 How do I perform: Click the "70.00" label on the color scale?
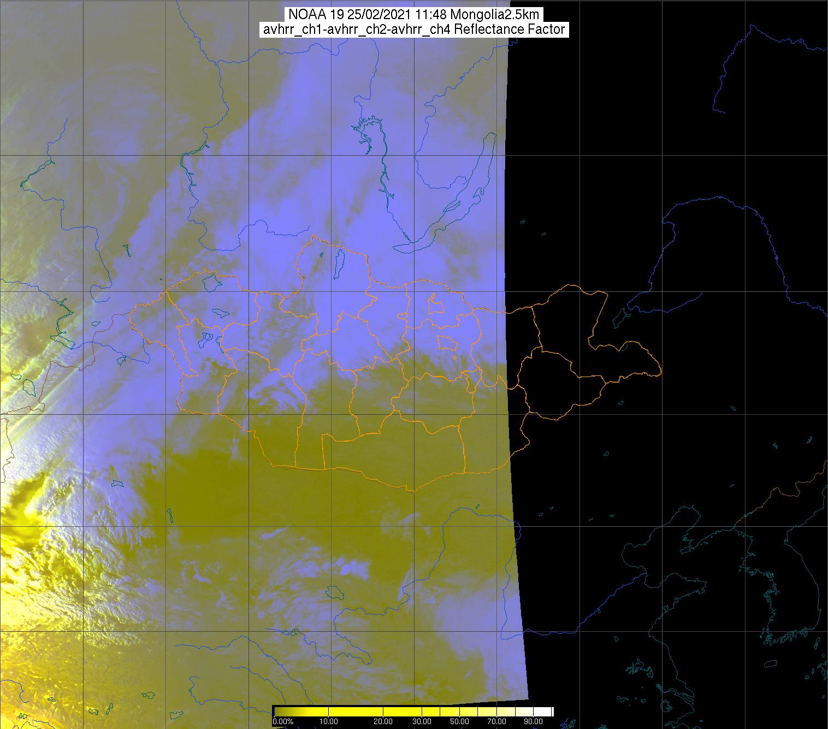(x=497, y=722)
